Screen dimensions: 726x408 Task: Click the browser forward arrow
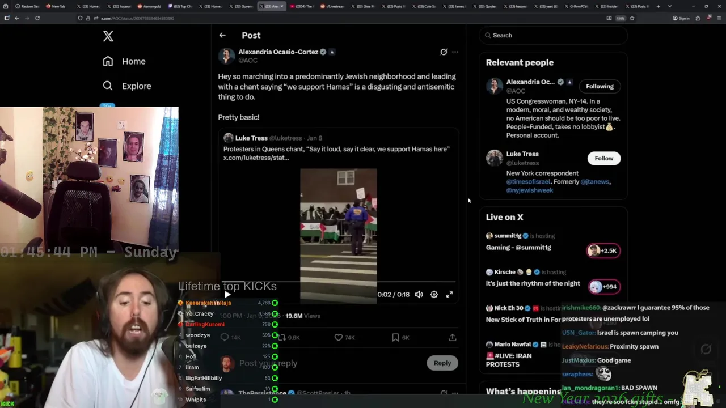pos(27,18)
